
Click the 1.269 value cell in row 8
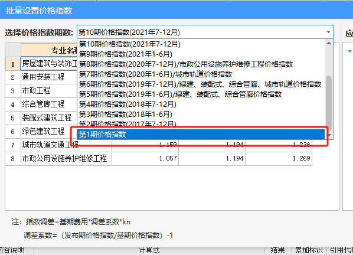279,158
